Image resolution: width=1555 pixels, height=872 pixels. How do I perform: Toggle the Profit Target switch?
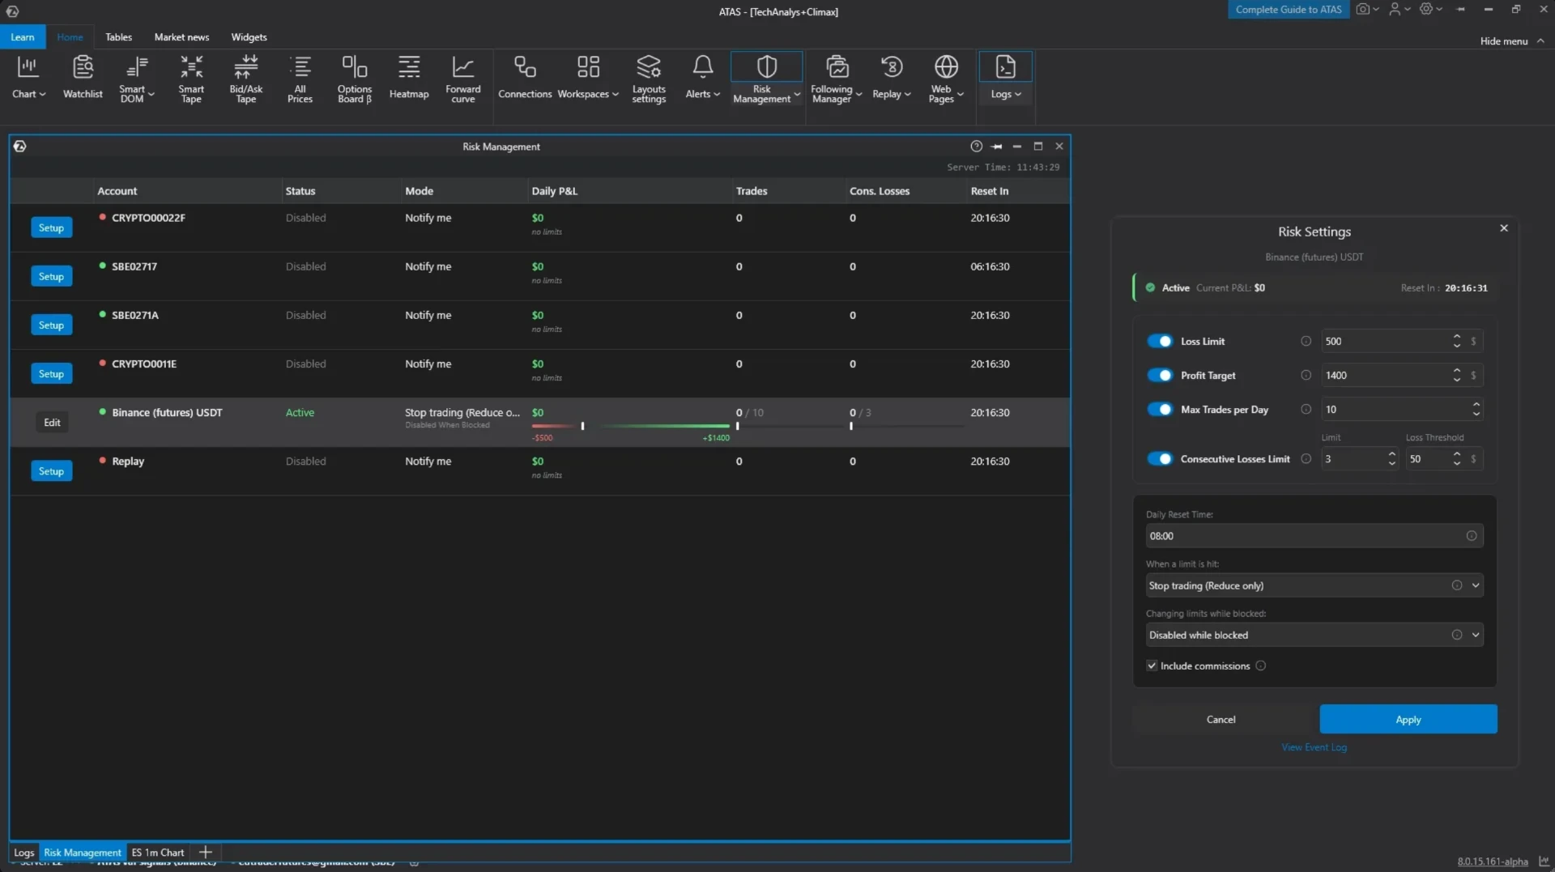(x=1160, y=375)
